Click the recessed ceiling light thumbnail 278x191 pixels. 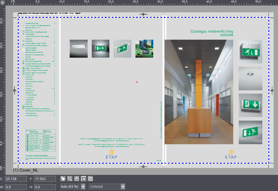coord(250,78)
